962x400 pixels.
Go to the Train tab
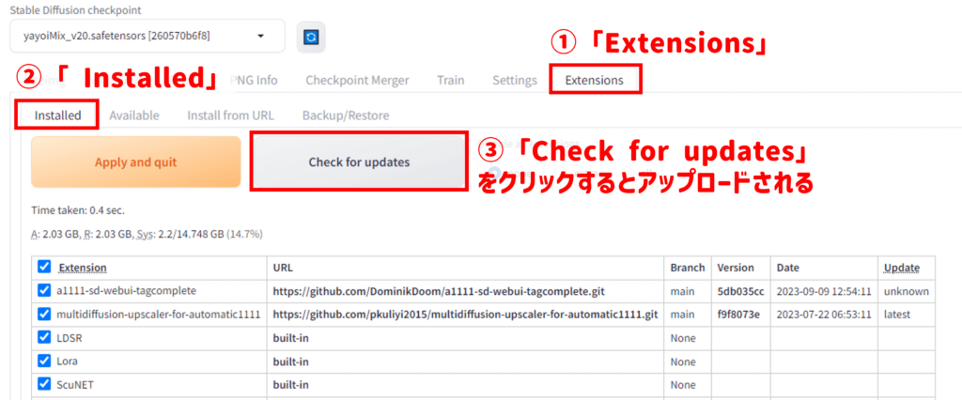click(x=450, y=80)
